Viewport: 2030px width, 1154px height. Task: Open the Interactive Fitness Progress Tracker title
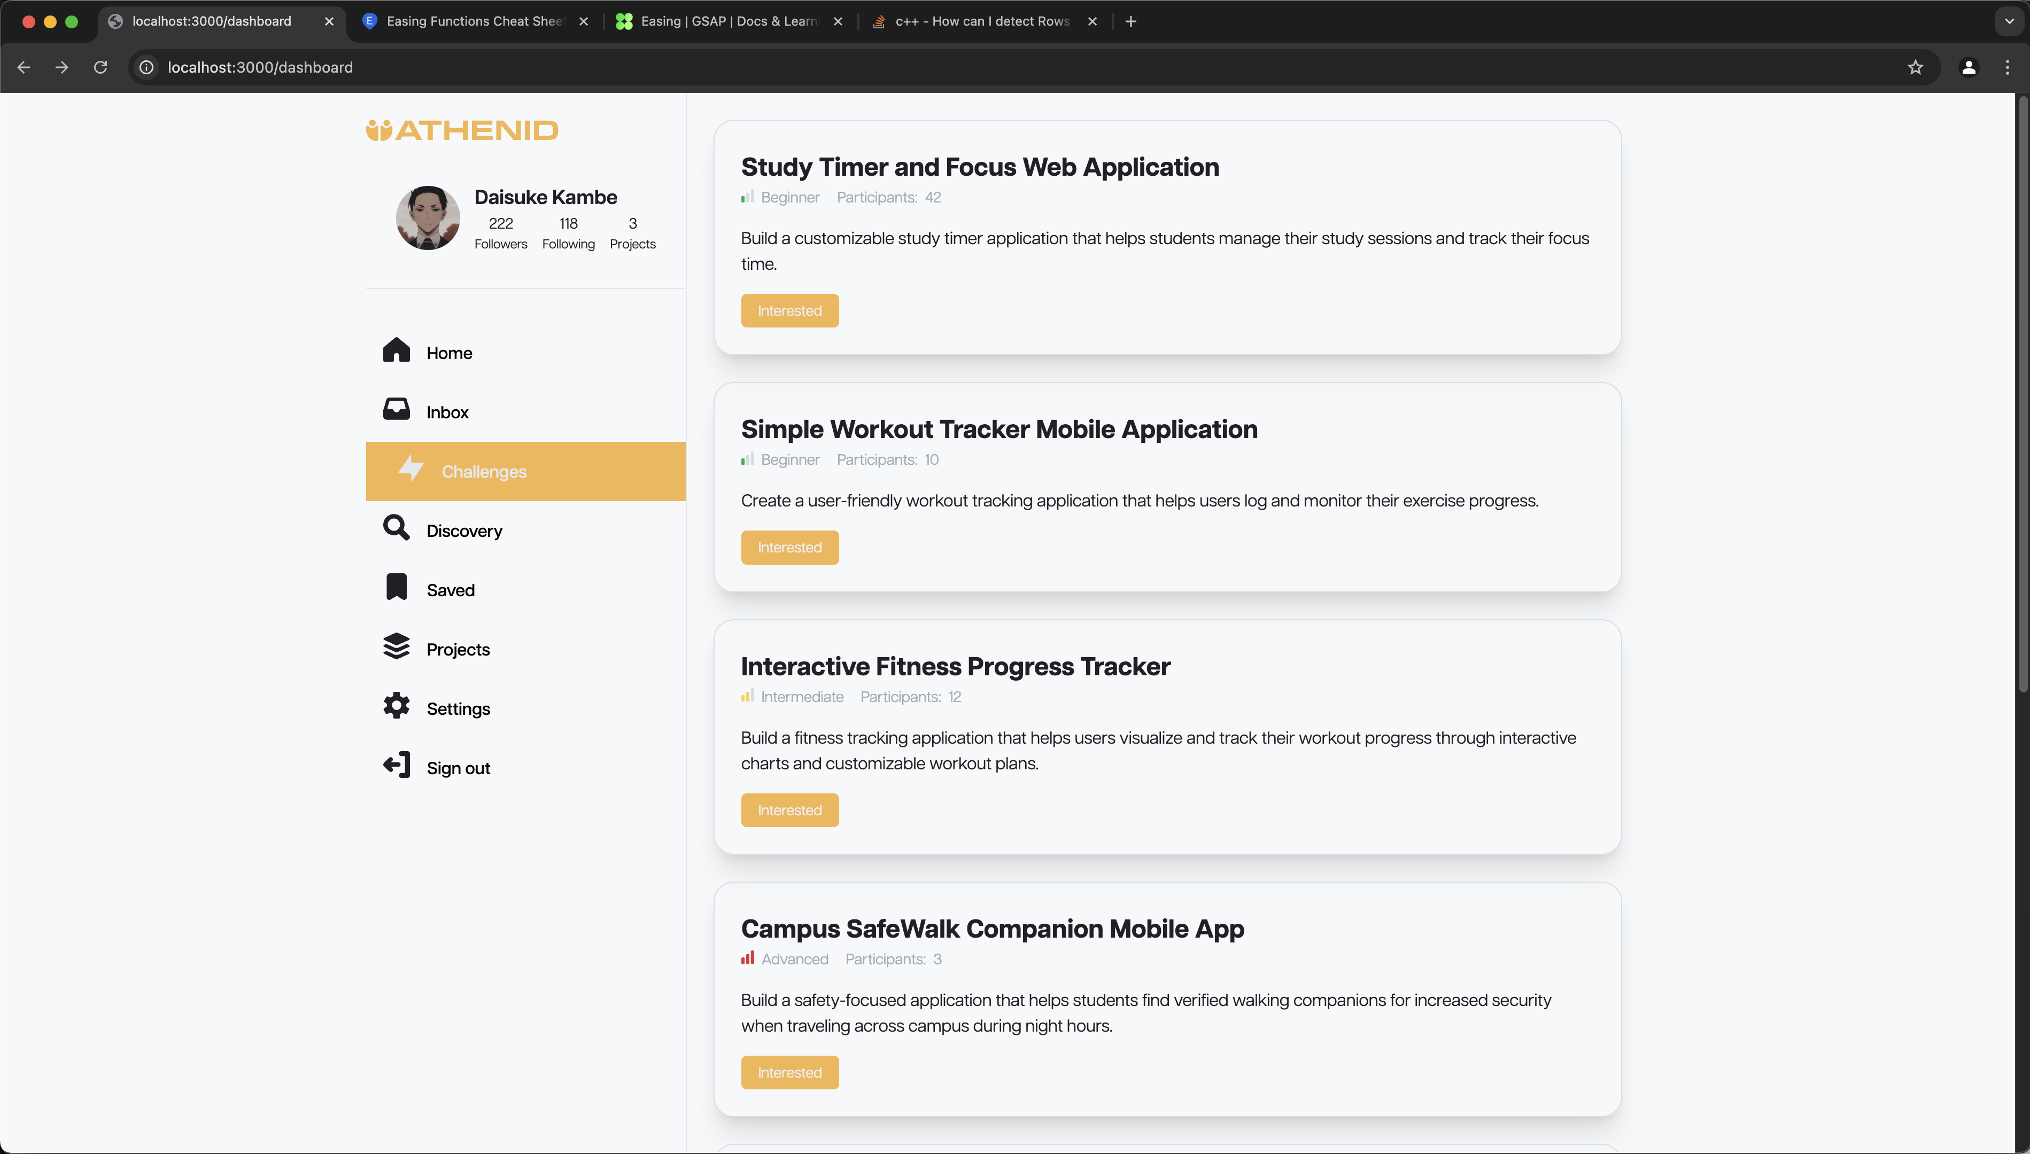coord(955,667)
